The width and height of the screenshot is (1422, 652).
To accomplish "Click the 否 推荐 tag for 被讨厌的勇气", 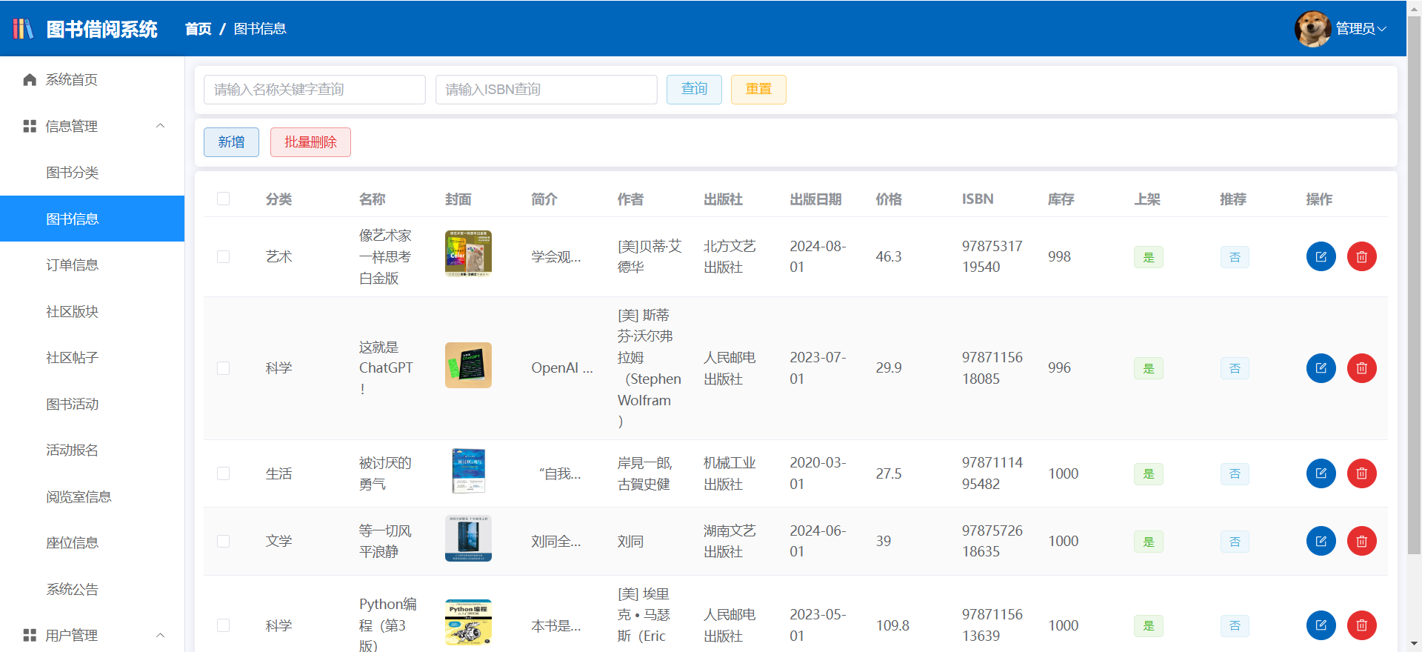I will pyautogui.click(x=1235, y=473).
